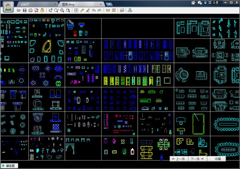The width and height of the screenshot is (240, 169).
Task: Open a new tab with plus button
Action: pos(109,4)
